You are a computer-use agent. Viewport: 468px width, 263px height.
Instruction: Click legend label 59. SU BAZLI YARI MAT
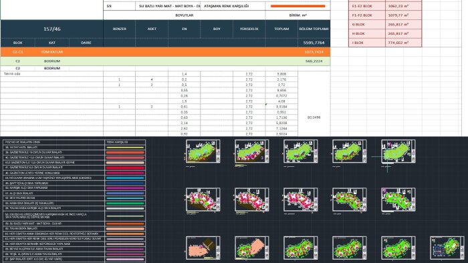33,224
